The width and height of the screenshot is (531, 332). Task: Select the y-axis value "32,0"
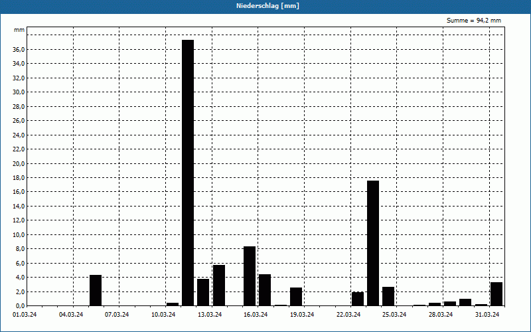click(x=19, y=78)
